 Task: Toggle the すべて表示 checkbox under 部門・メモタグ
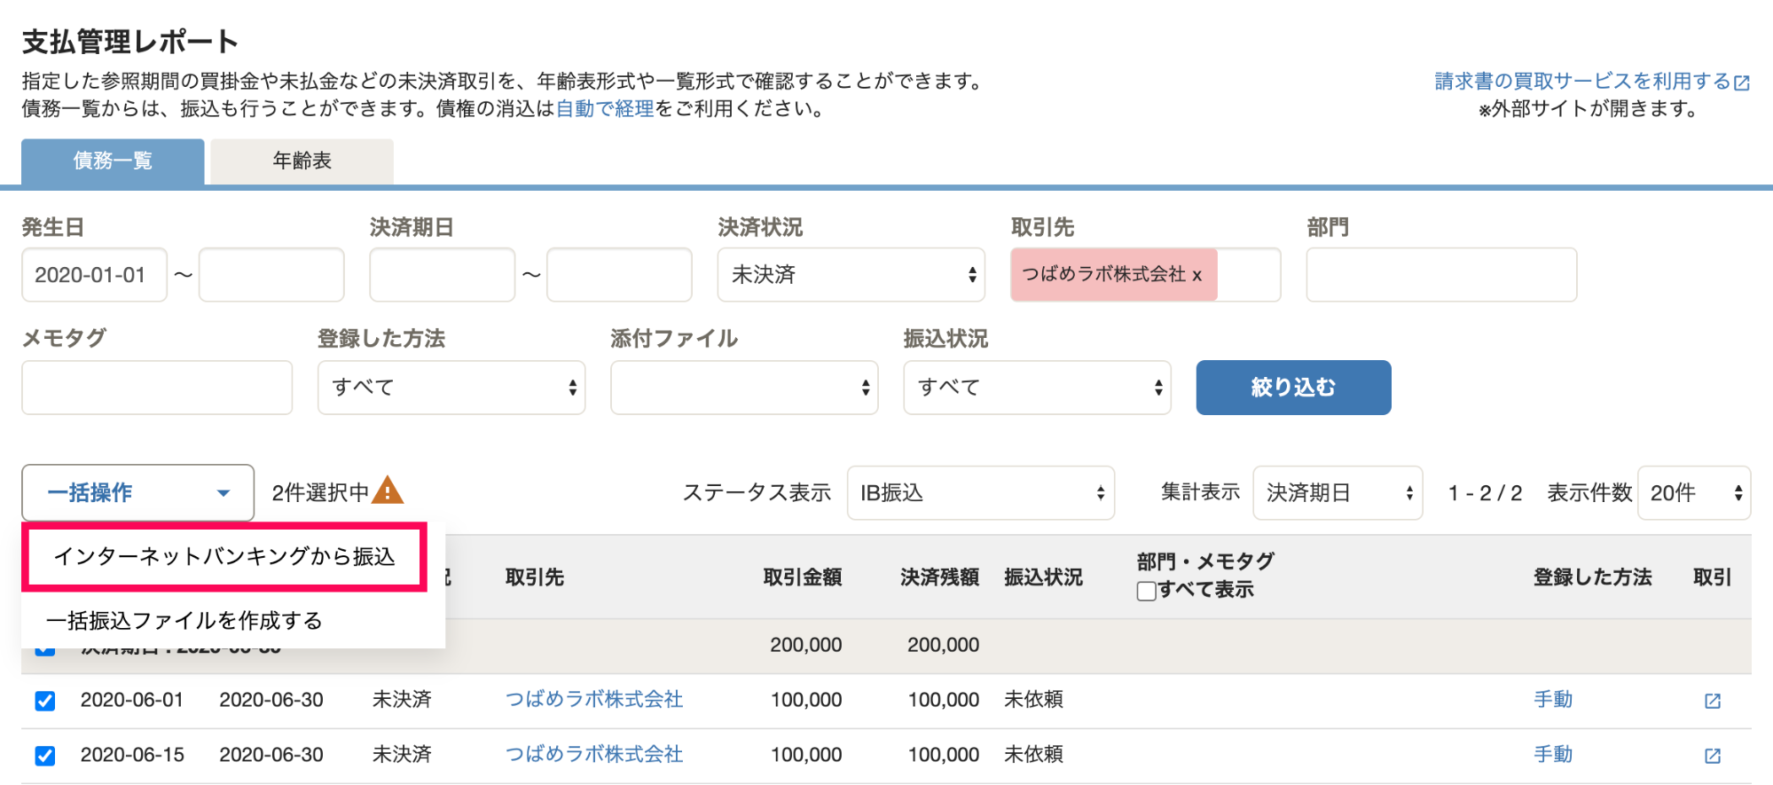pyautogui.click(x=1146, y=591)
